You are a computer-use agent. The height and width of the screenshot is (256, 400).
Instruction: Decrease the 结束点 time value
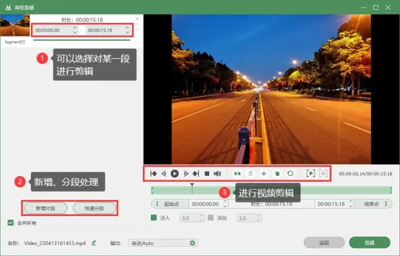coord(351,206)
